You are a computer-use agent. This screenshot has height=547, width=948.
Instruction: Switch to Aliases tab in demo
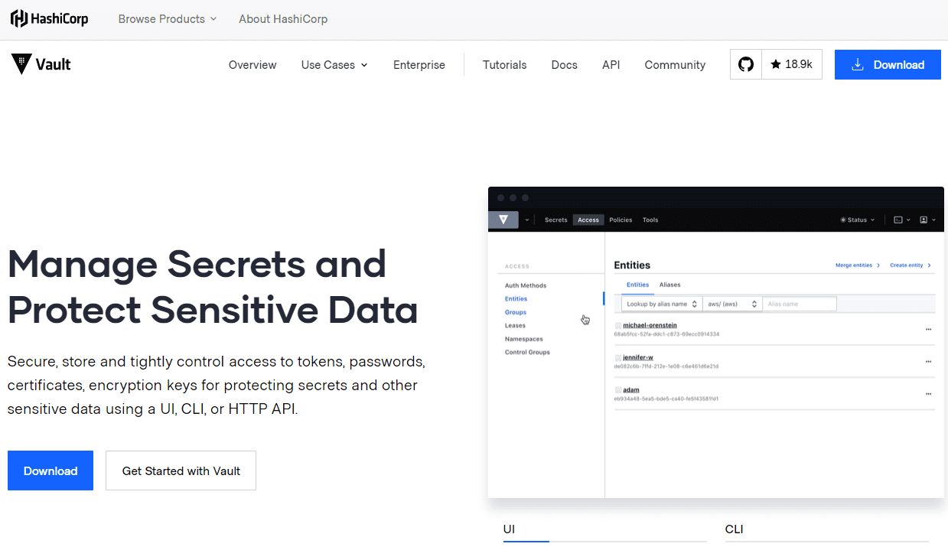coord(669,285)
